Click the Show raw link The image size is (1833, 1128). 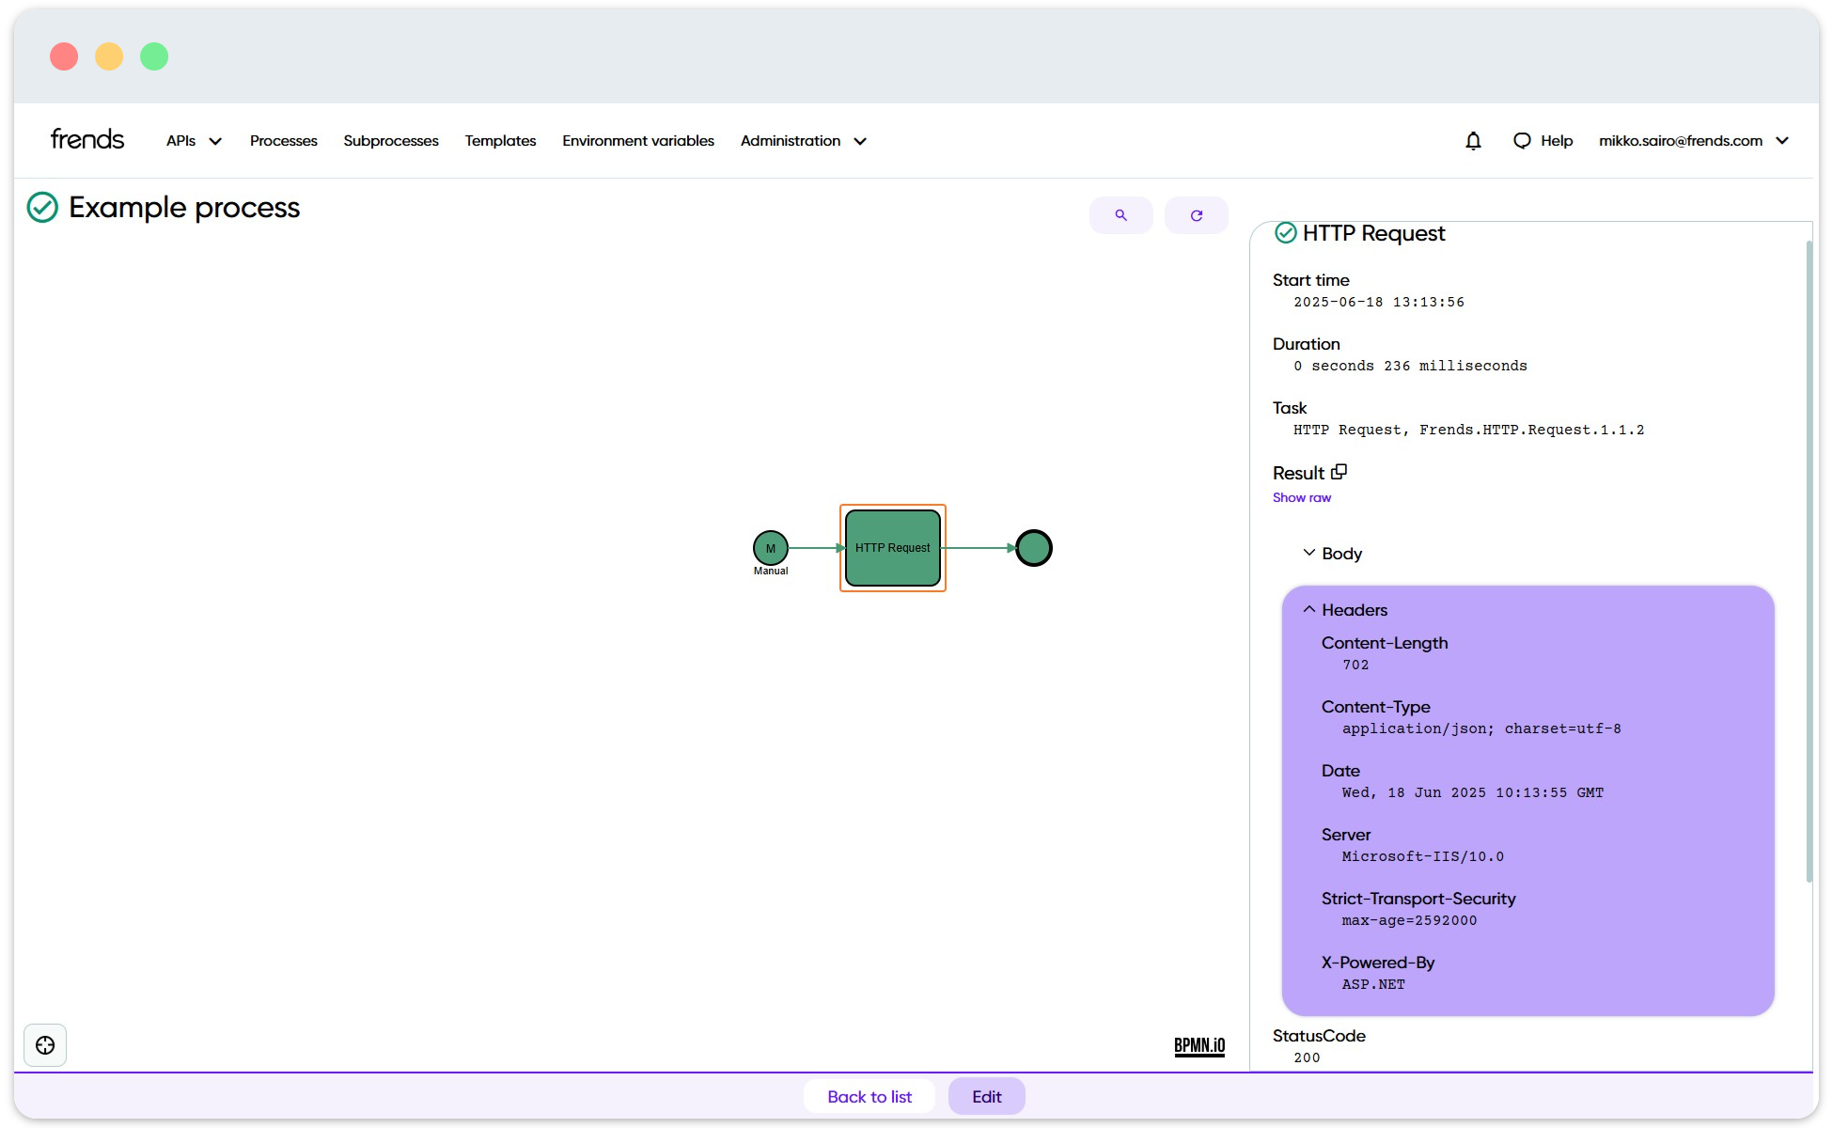tap(1301, 498)
